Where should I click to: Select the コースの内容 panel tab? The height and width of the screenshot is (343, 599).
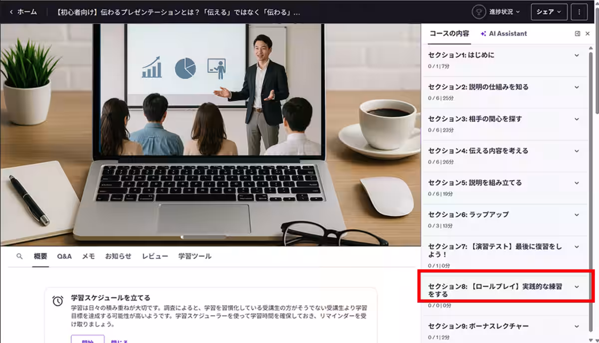tap(448, 33)
